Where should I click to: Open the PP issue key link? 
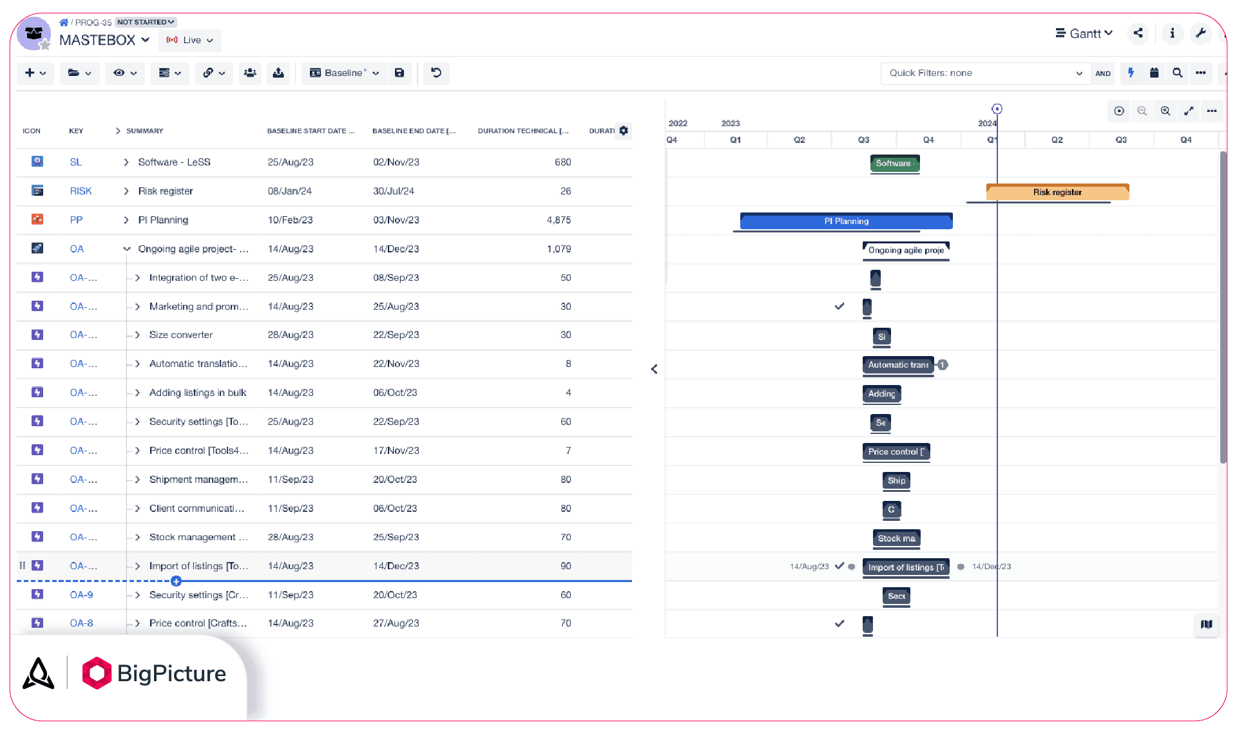(x=76, y=220)
